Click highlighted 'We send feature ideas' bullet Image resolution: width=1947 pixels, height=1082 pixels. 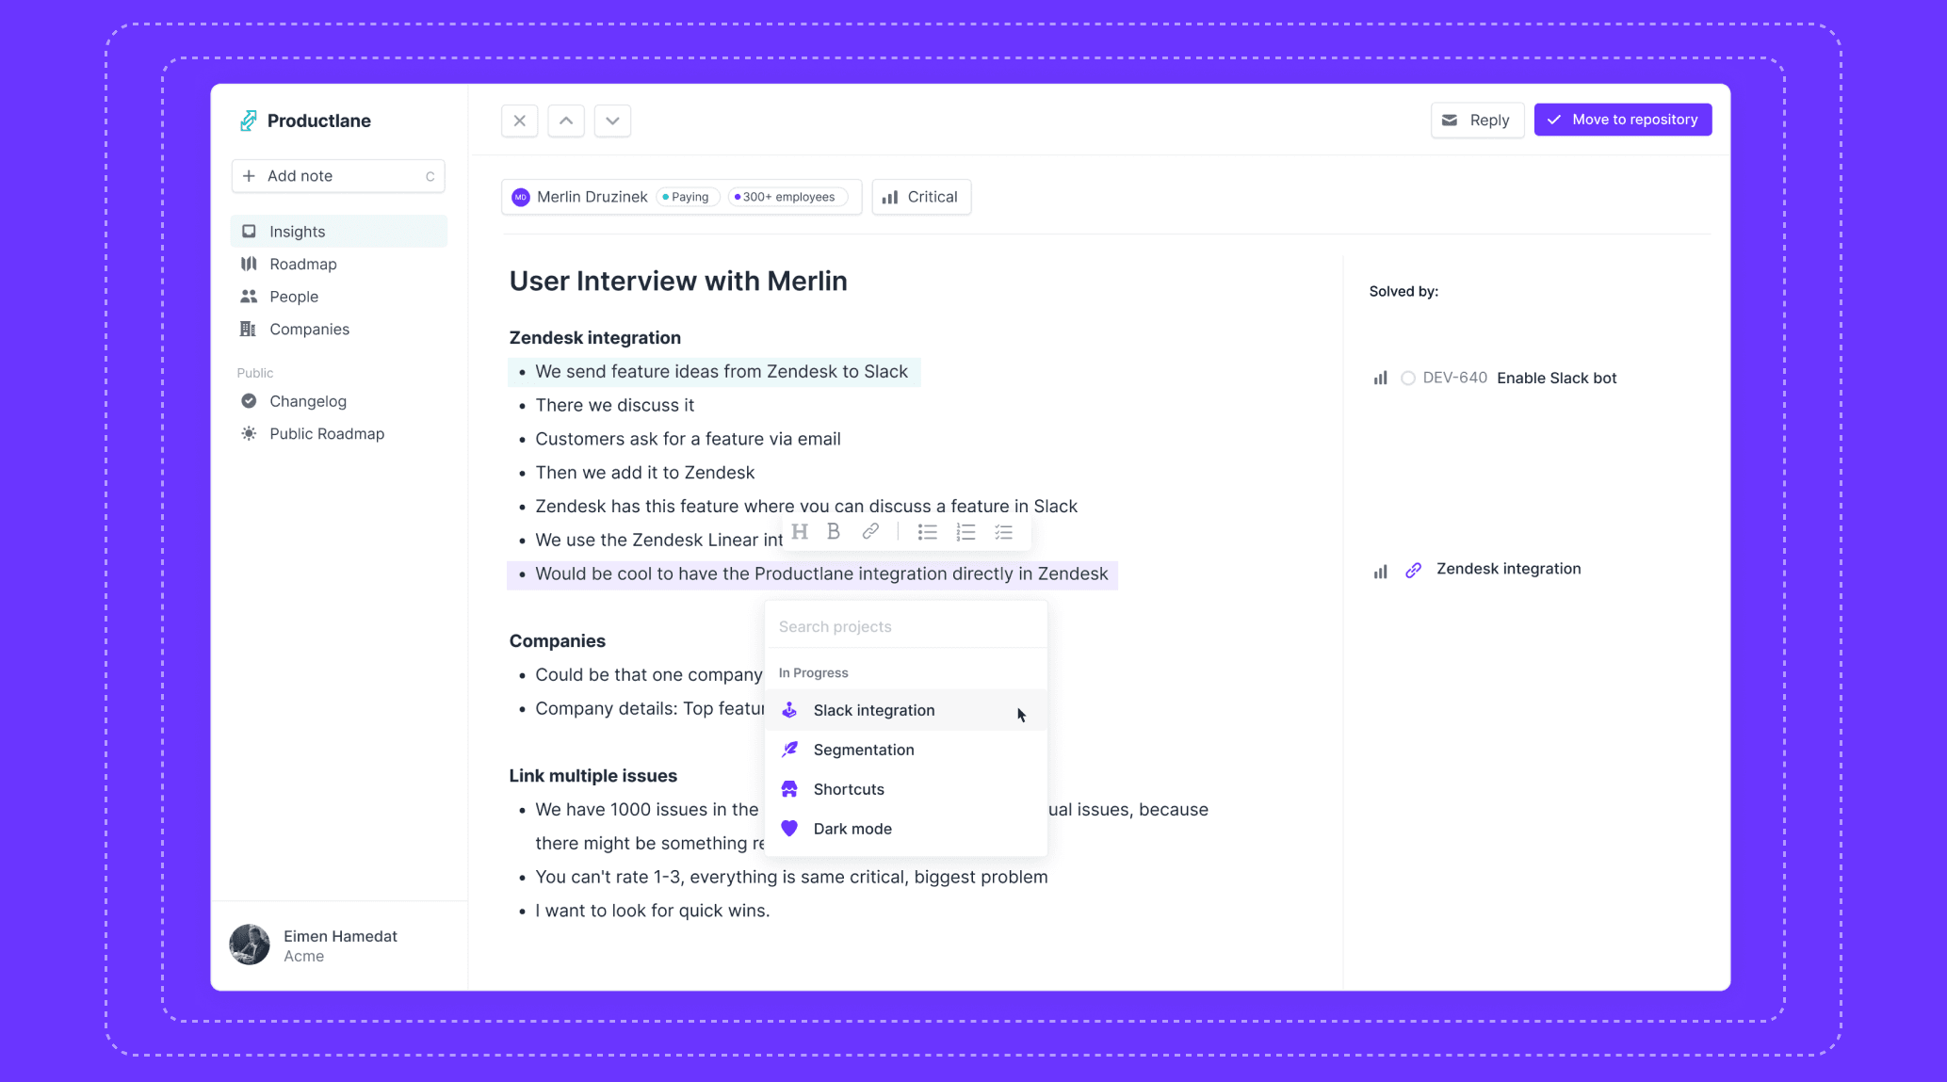click(714, 372)
